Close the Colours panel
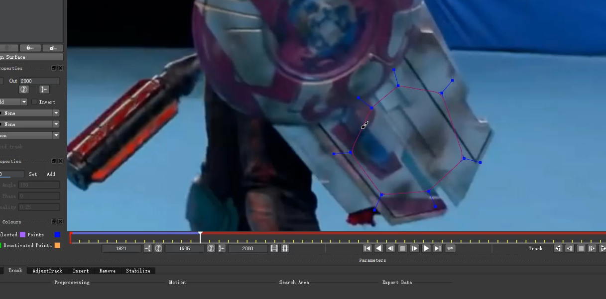This screenshot has height=299, width=606. coord(60,221)
